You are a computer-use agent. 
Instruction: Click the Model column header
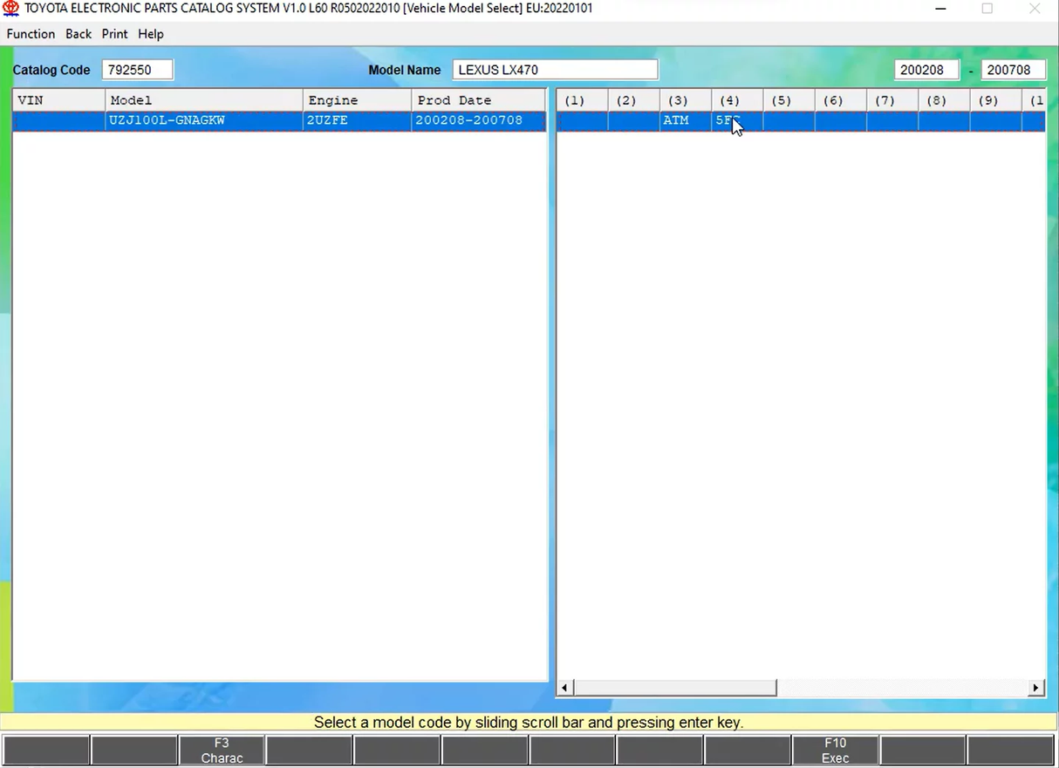point(203,100)
